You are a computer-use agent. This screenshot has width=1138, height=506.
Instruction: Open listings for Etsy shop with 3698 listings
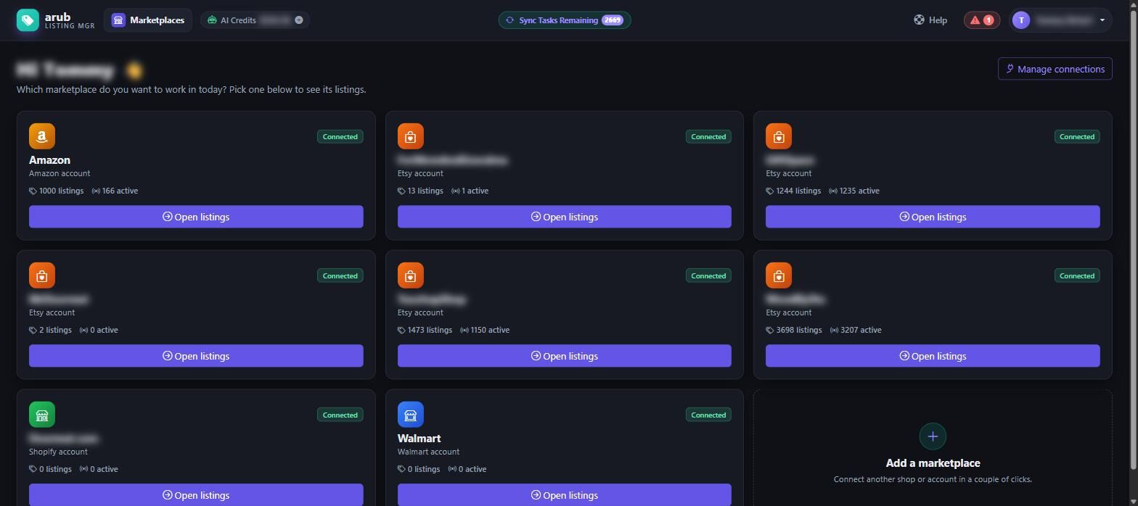click(x=933, y=356)
